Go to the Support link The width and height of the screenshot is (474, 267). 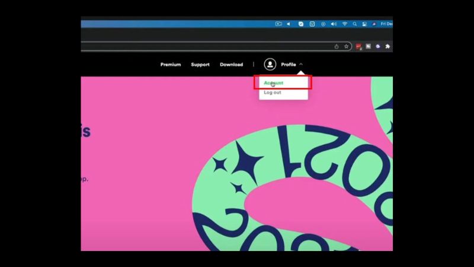(x=200, y=65)
